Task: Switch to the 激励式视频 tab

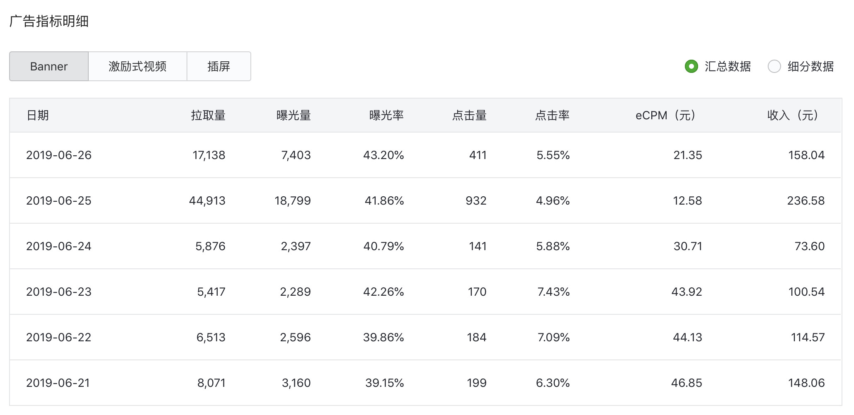Action: [137, 66]
